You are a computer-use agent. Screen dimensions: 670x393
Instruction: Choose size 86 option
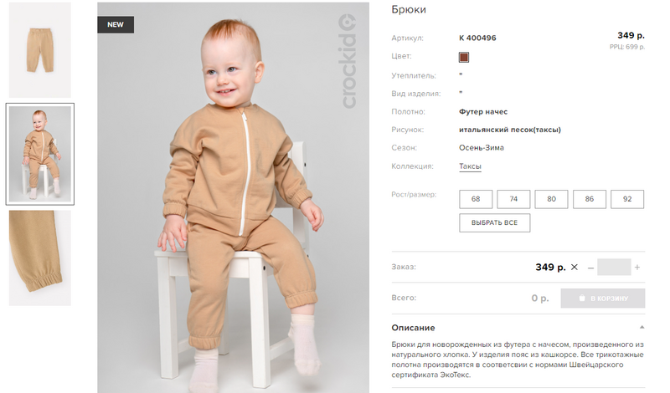(x=590, y=199)
